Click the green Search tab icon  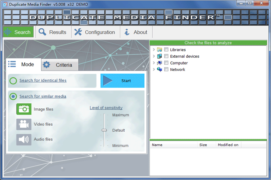click(x=7, y=32)
